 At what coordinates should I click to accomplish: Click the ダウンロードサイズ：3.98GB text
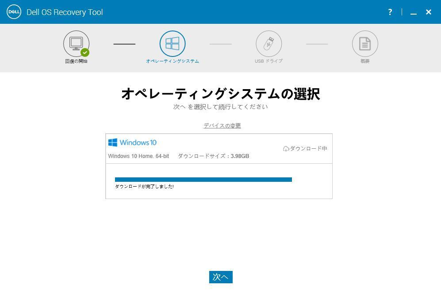coord(214,156)
